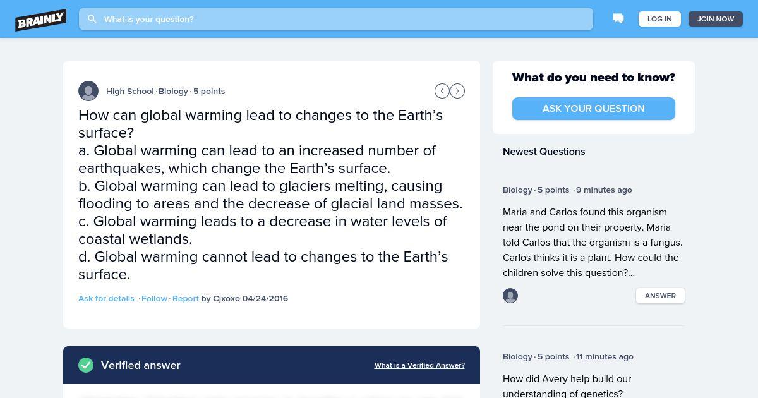The width and height of the screenshot is (758, 398).
Task: Click the Report link
Action: point(186,298)
